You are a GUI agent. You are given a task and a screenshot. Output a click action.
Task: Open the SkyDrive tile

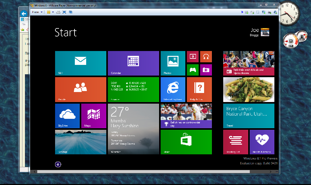(67, 116)
